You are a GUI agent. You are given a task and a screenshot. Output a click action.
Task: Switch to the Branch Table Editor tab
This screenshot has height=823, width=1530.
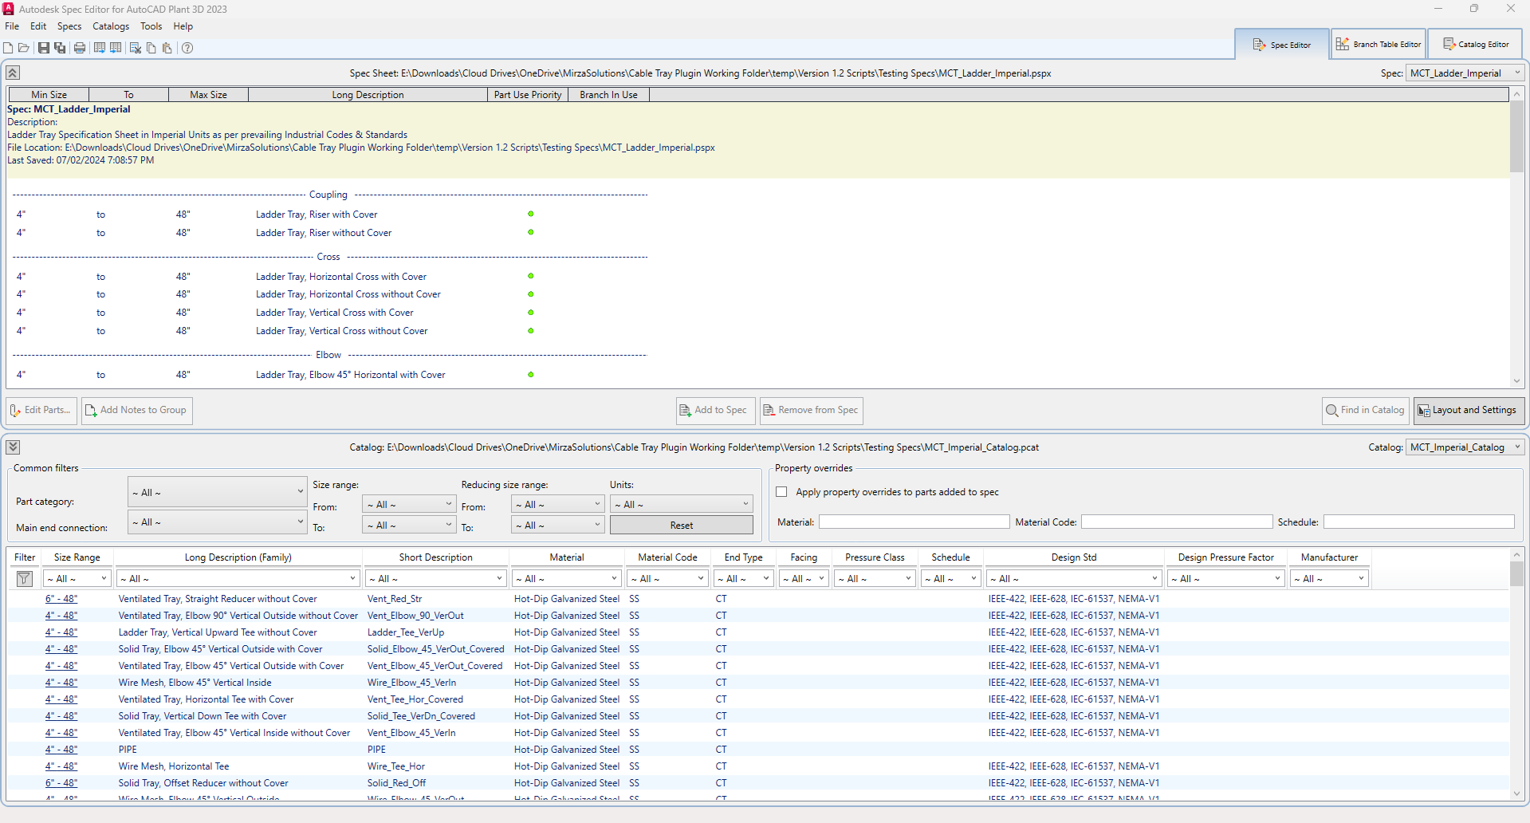pos(1379,45)
